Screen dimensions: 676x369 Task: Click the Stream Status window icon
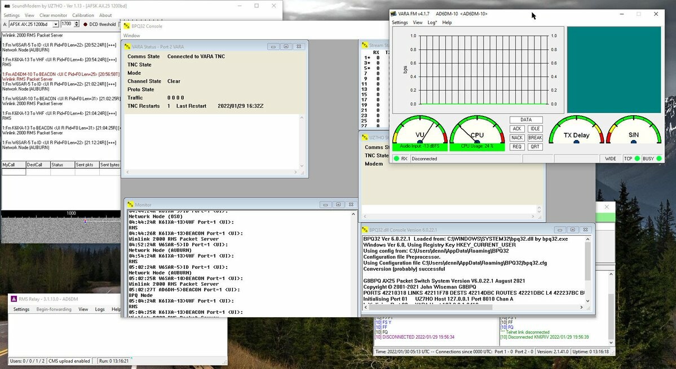coord(365,45)
